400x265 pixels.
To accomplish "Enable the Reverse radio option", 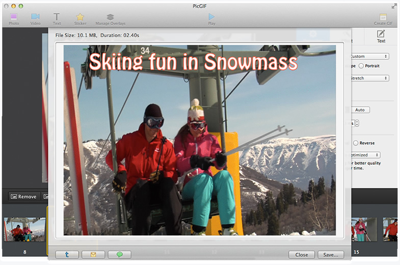I will click(x=356, y=143).
